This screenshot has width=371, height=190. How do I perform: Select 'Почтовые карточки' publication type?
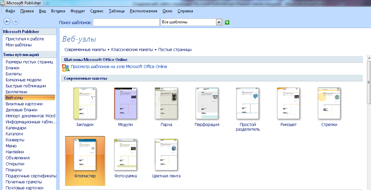[x=25, y=188]
